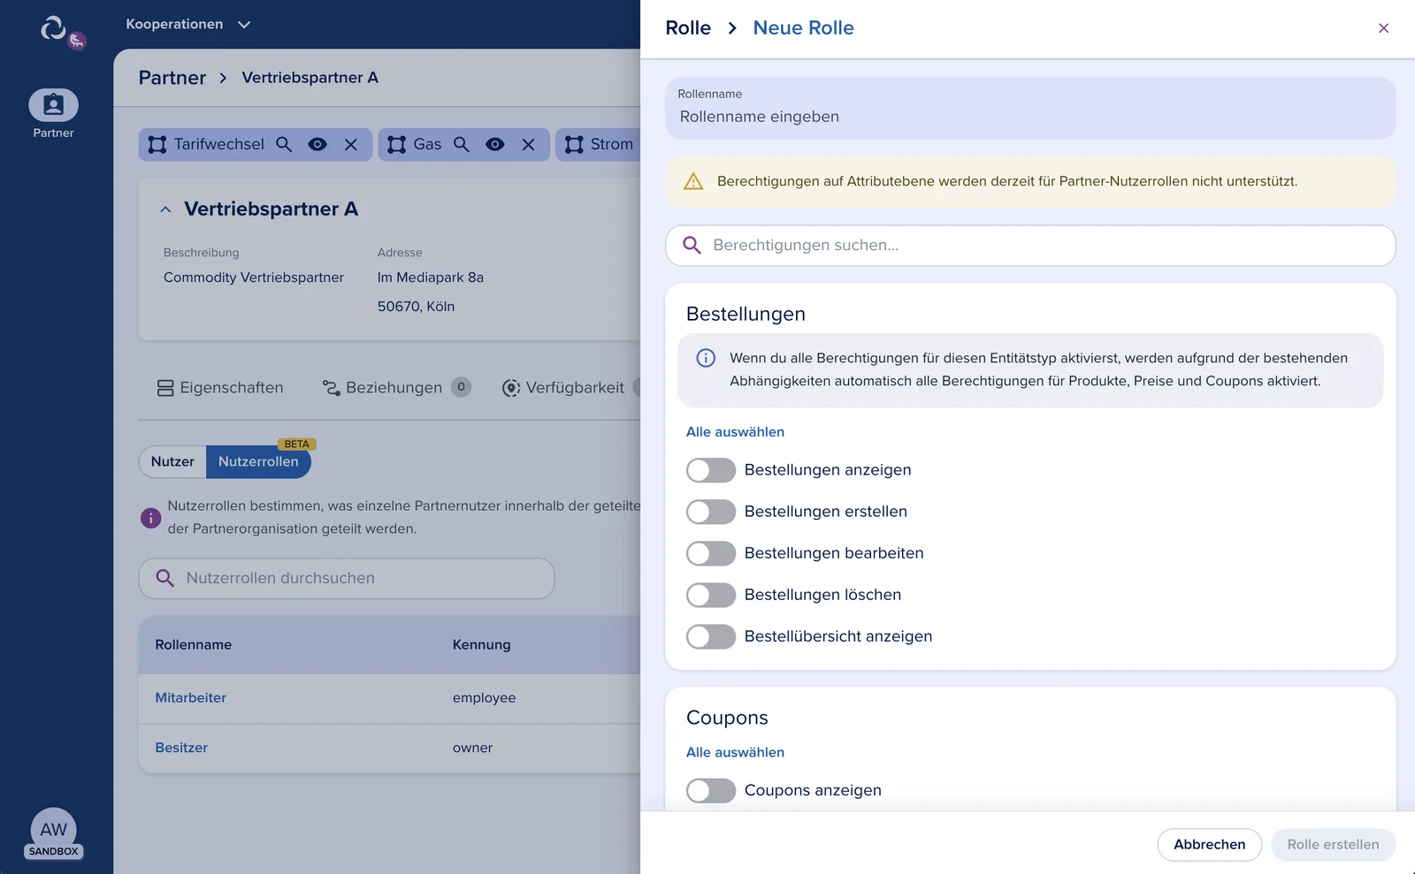The image size is (1415, 874).
Task: Collapse the Vertriebspartner A details card
Action: click(165, 209)
